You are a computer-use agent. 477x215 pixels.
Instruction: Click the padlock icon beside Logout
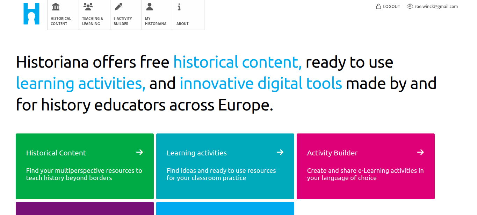tap(378, 6)
